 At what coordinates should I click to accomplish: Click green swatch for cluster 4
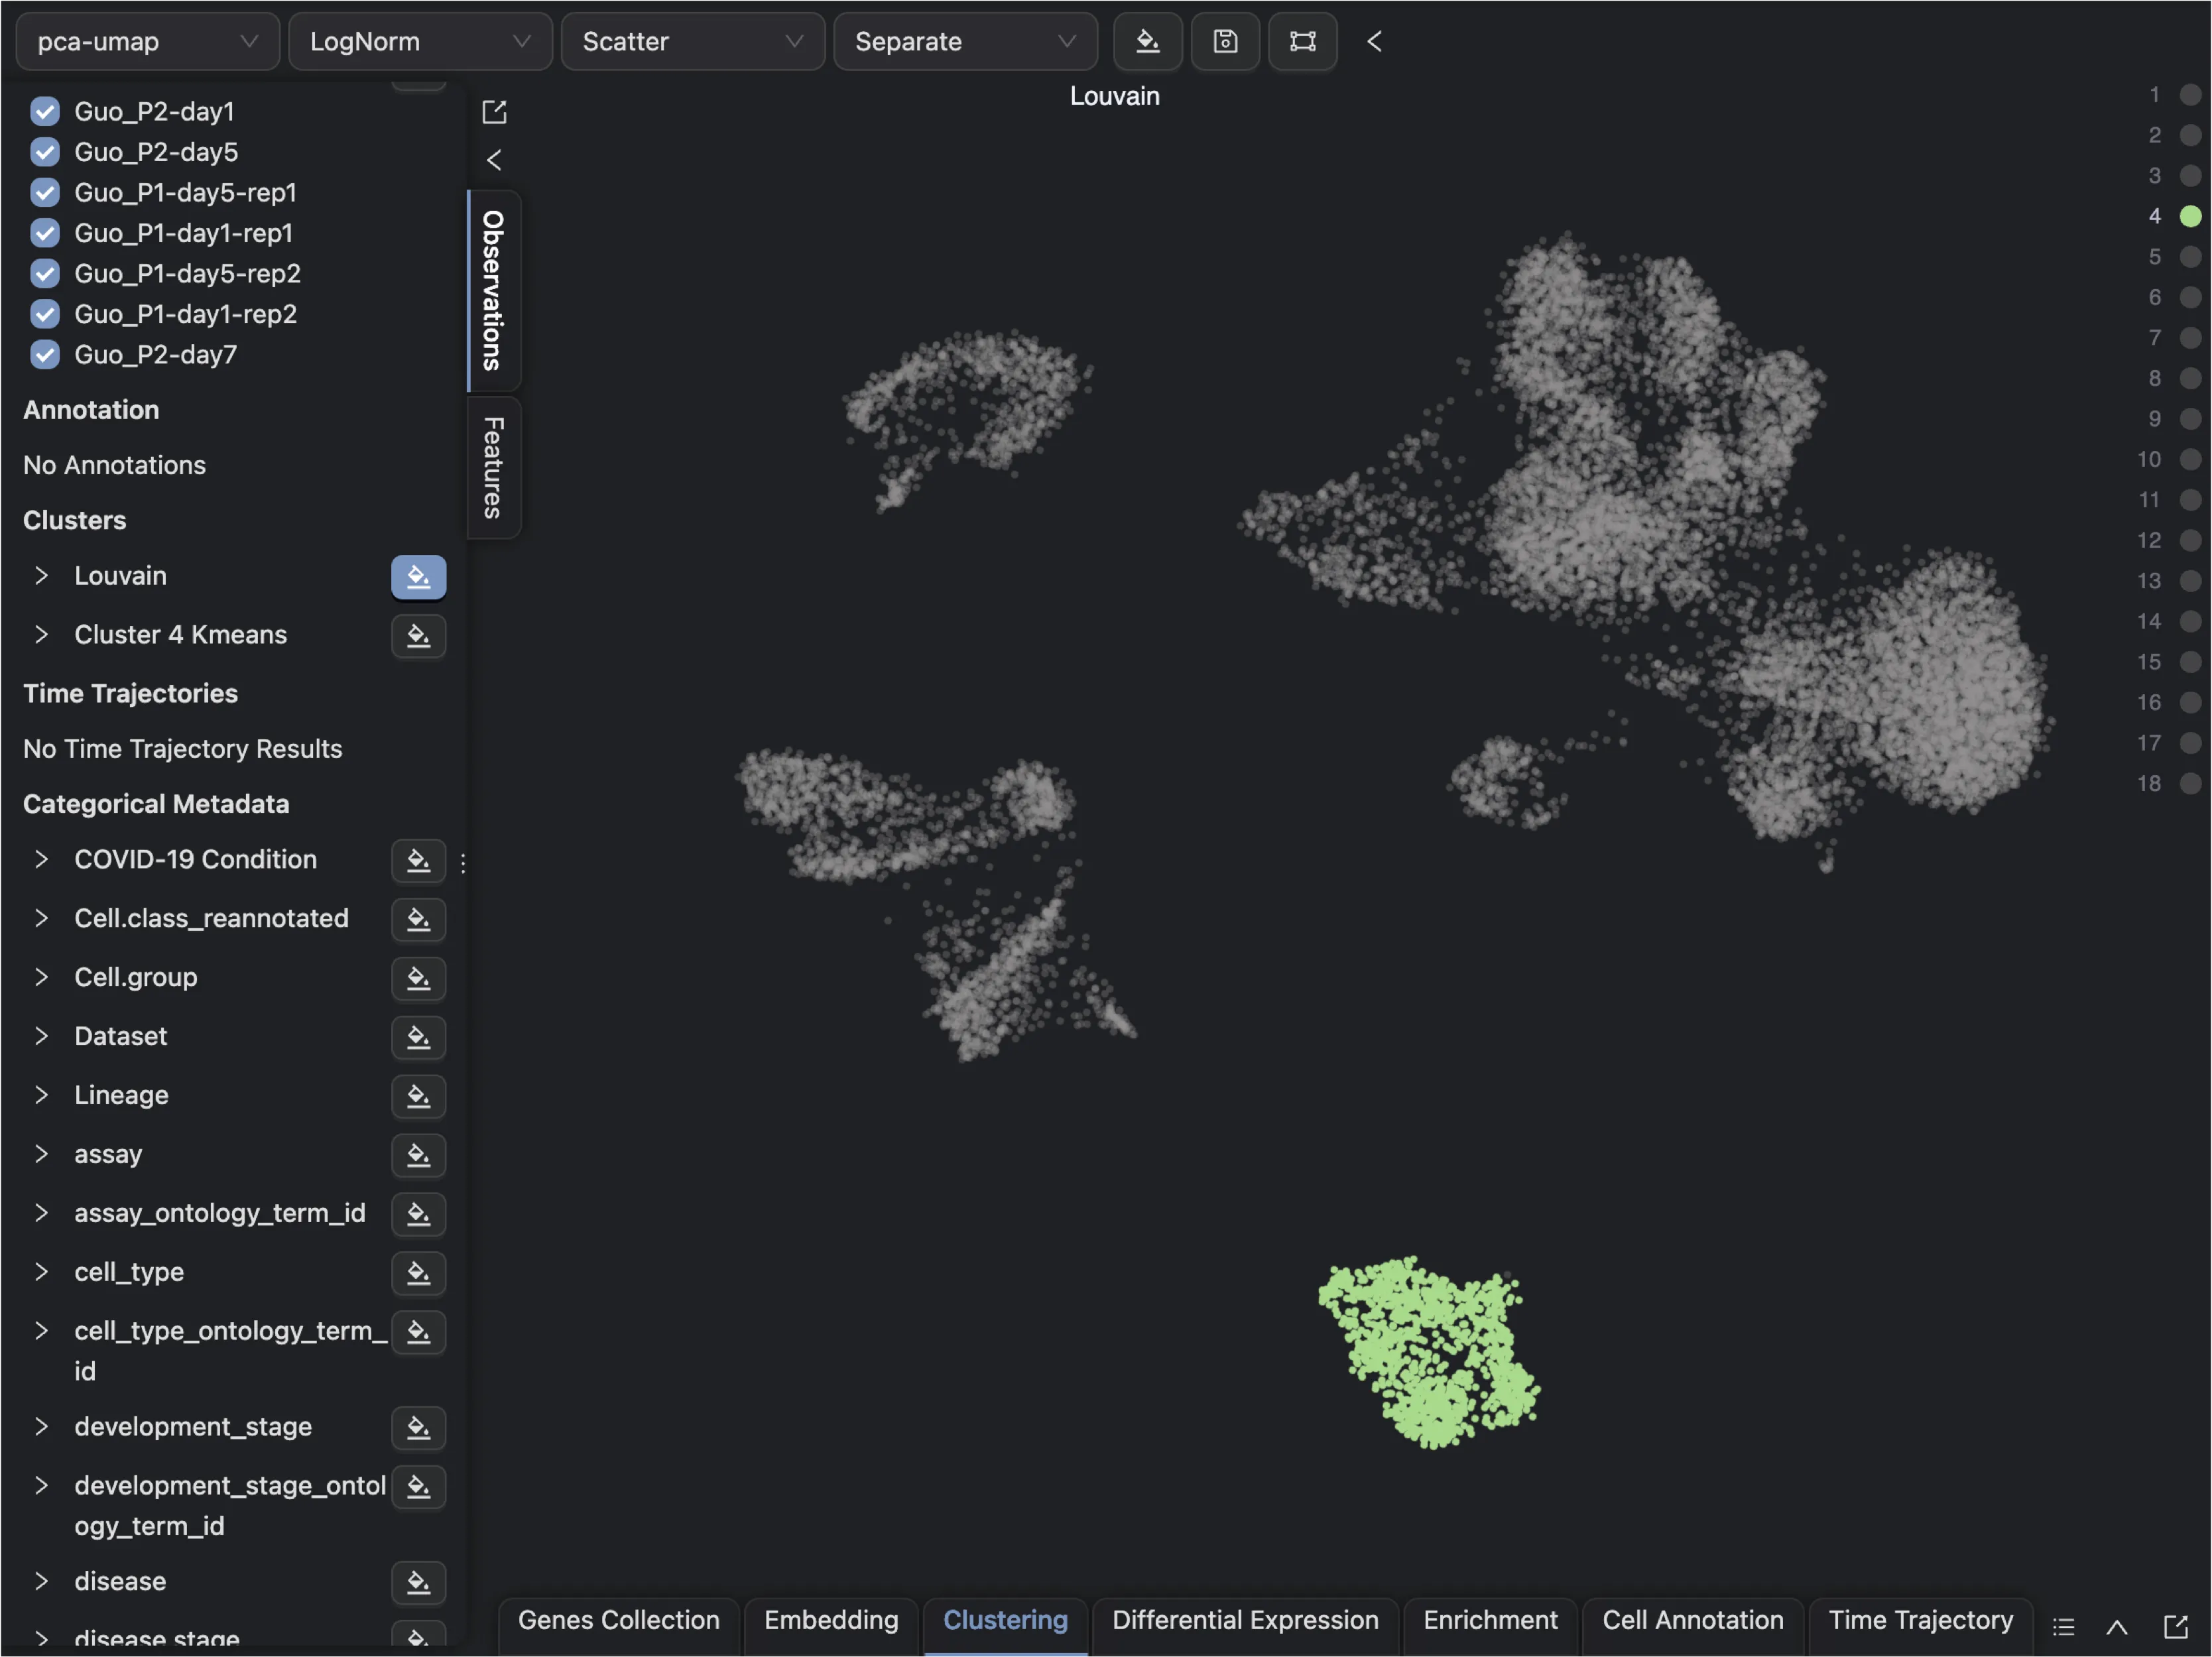2190,216
